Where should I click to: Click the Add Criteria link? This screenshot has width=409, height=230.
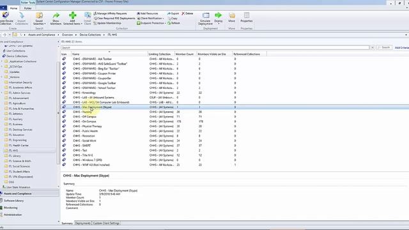402,47
